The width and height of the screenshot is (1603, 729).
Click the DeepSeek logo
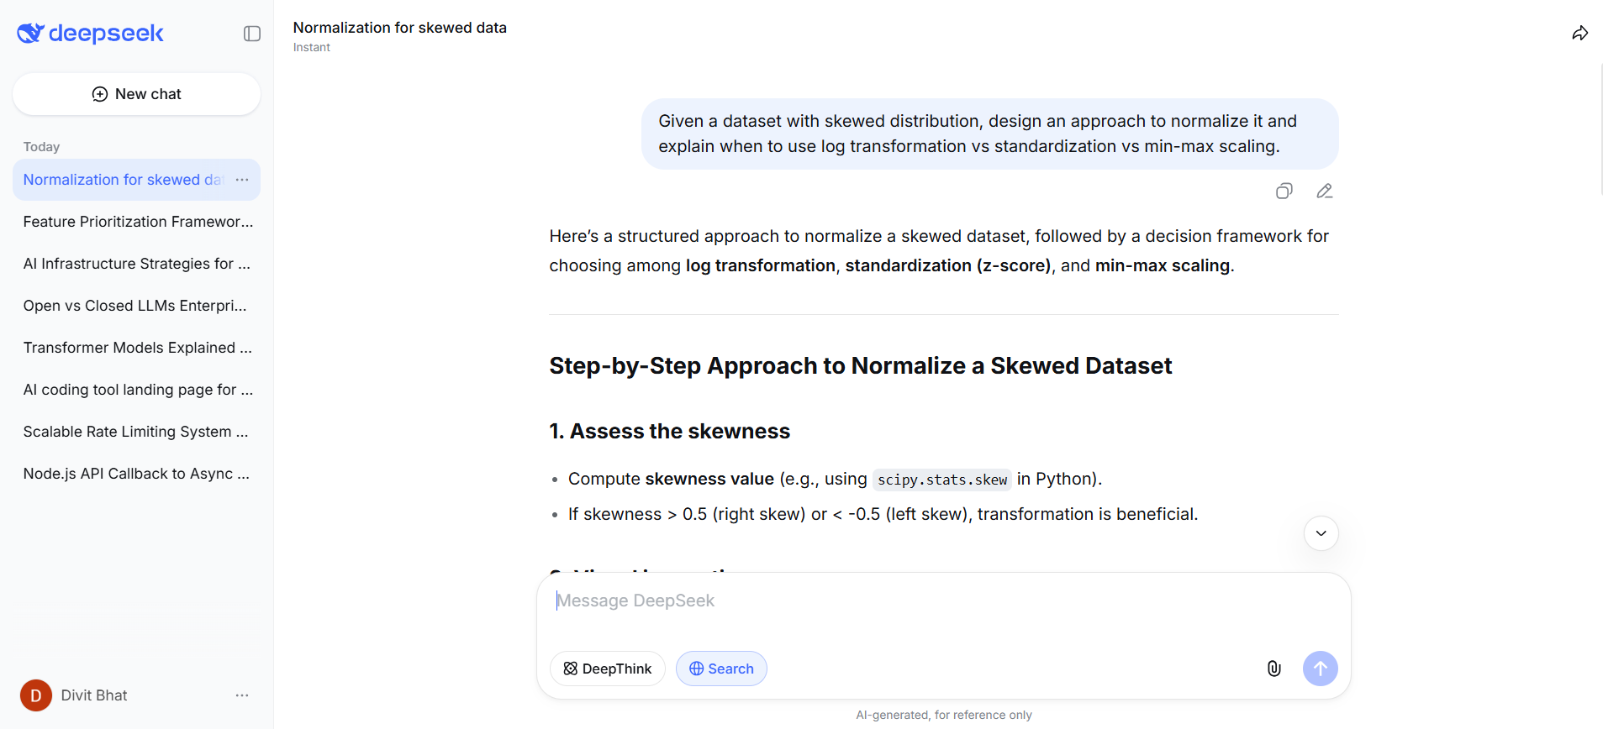tap(90, 34)
